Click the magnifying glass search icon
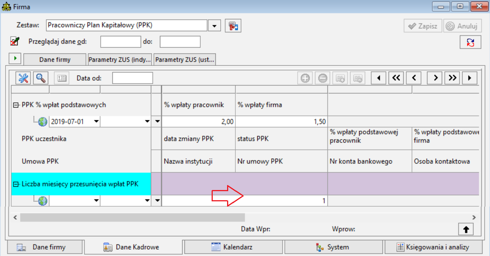Viewport: 490px width, 256px height. [40, 78]
